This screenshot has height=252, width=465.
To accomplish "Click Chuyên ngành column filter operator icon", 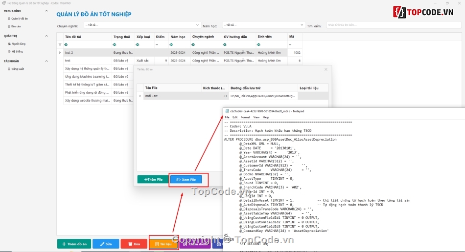I will point(193,44).
